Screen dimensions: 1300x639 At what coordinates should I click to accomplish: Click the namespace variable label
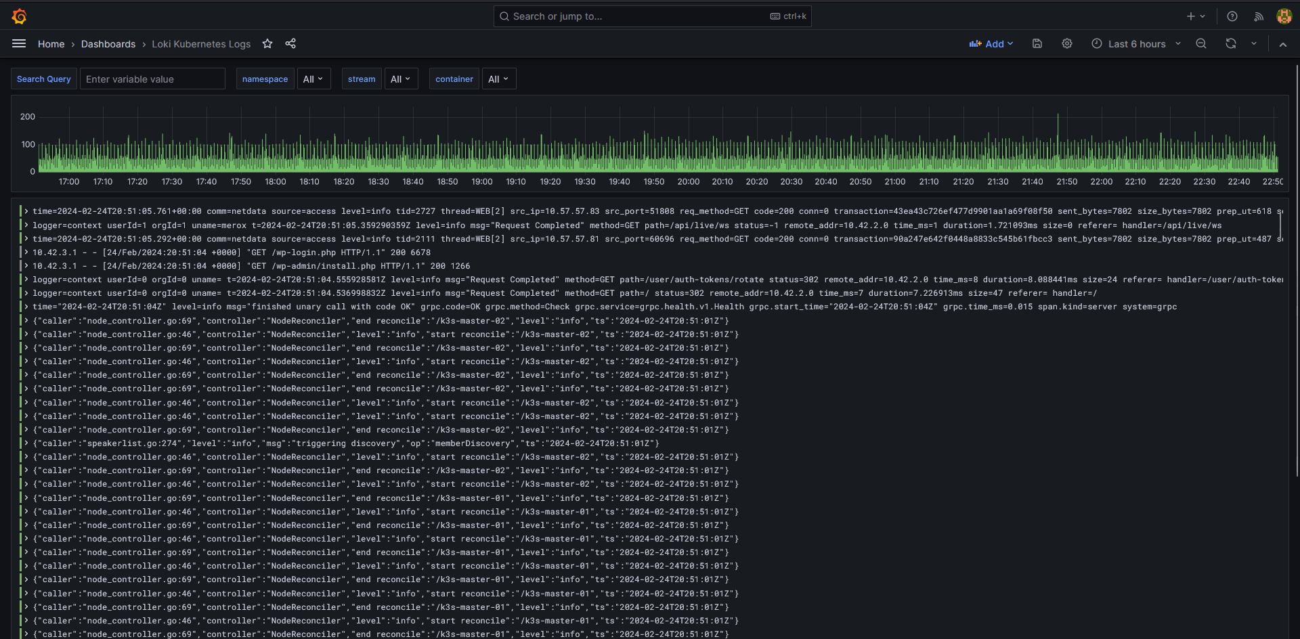(x=265, y=79)
